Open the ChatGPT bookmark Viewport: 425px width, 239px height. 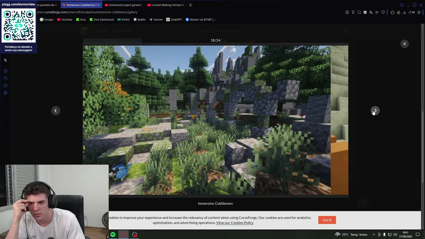coord(174,20)
